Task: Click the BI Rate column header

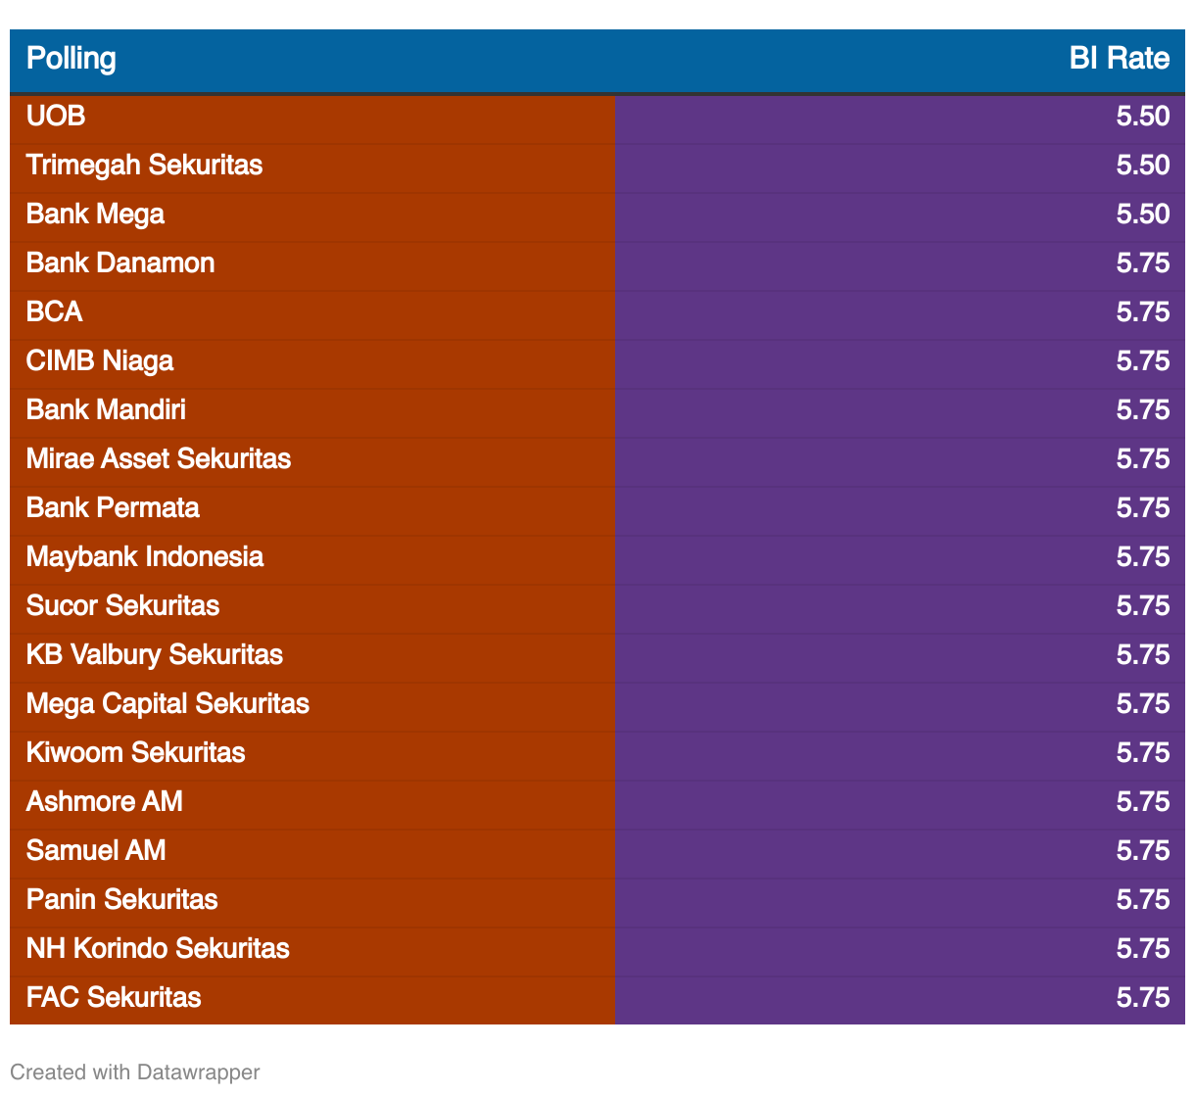Action: click(1119, 59)
